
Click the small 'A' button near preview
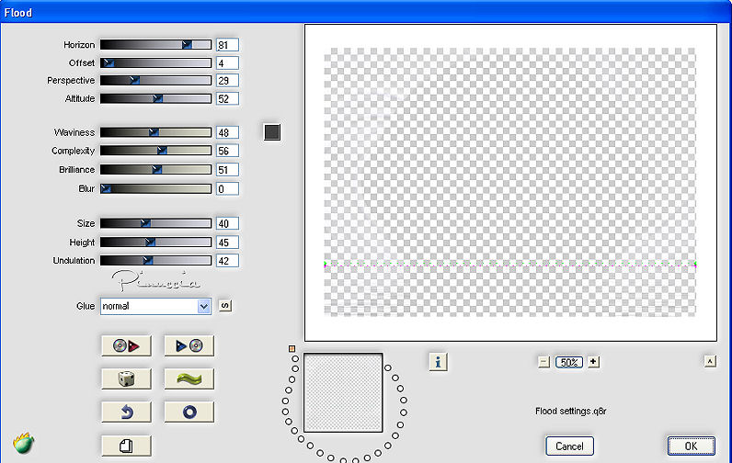coord(710,361)
